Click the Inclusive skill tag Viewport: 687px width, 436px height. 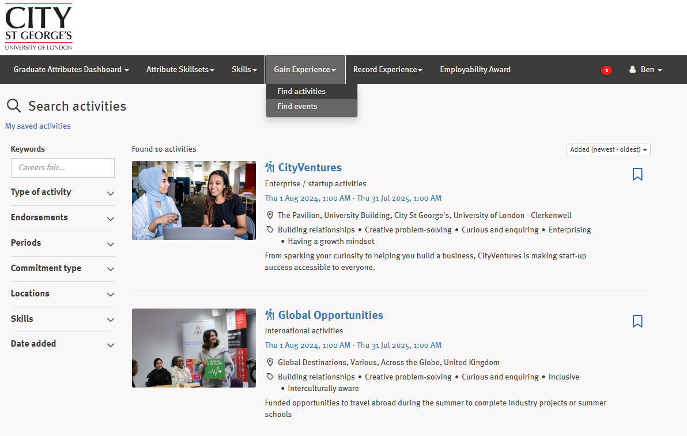click(564, 377)
